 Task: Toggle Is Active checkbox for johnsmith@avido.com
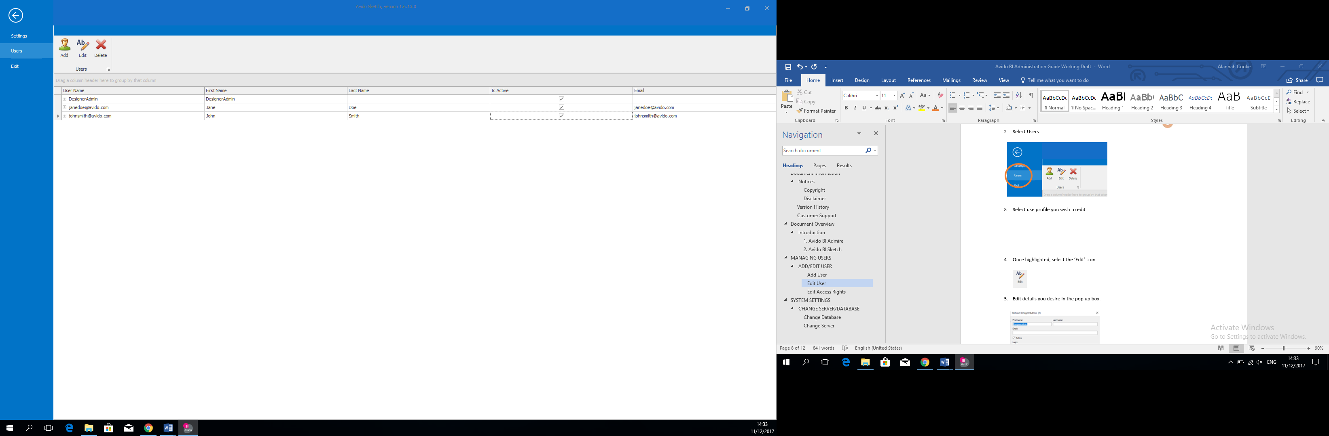561,116
